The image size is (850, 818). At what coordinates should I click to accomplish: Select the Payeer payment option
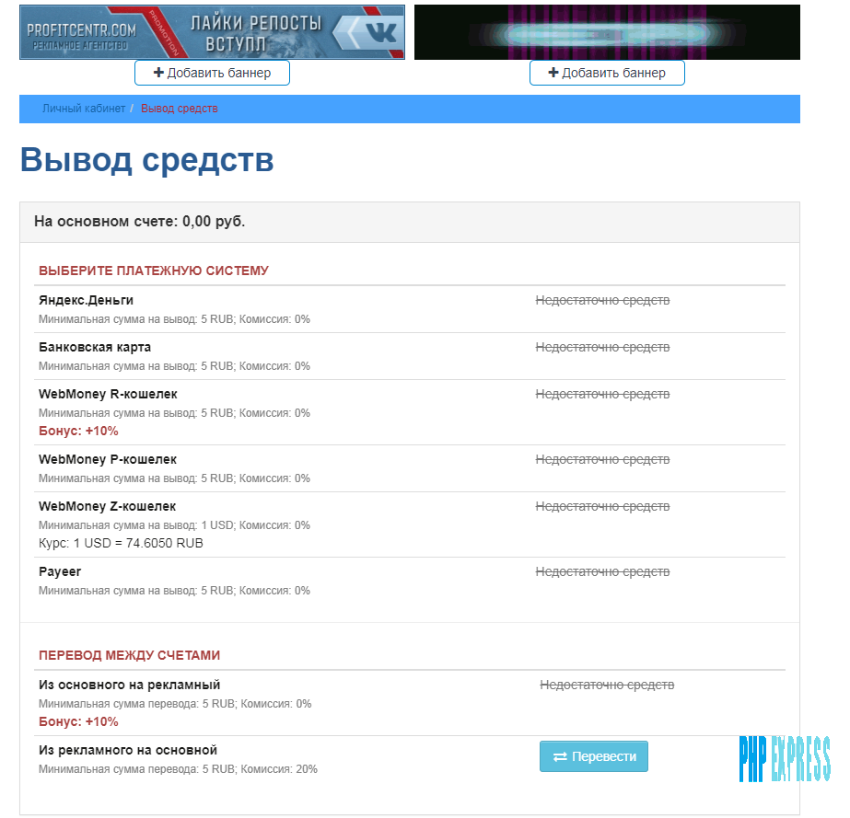pyautogui.click(x=60, y=572)
